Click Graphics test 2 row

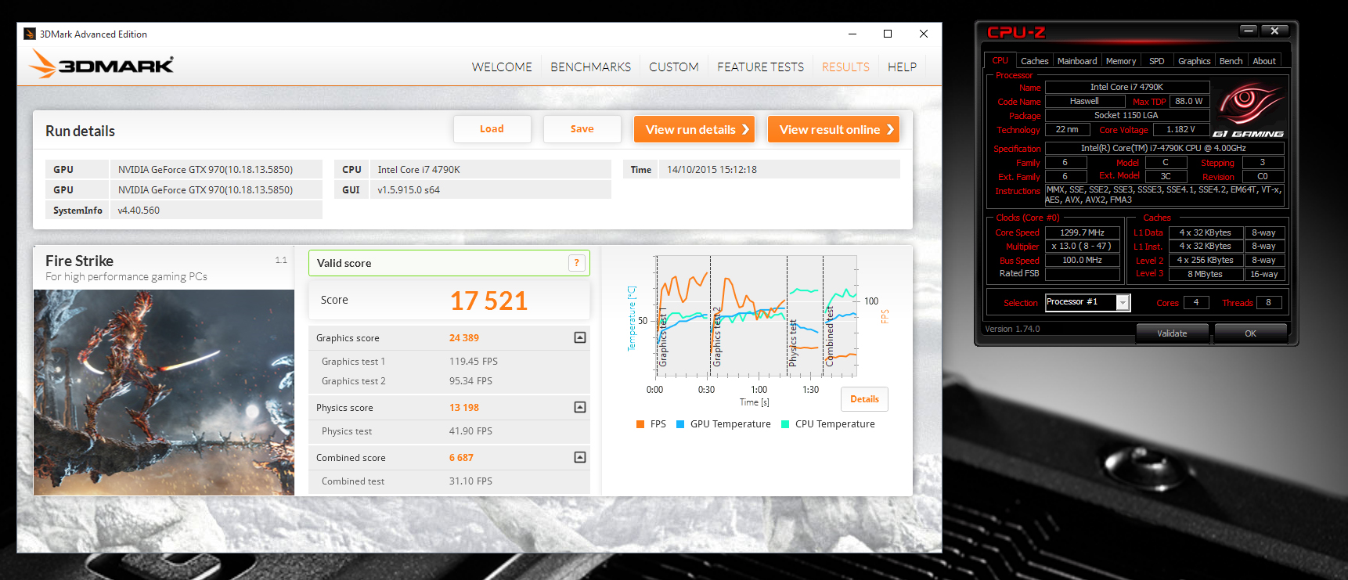click(449, 381)
